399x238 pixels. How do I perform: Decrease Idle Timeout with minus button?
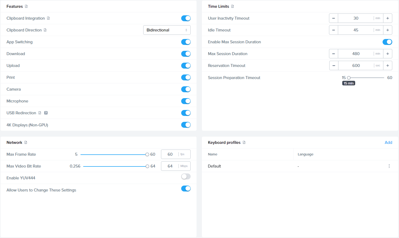334,30
